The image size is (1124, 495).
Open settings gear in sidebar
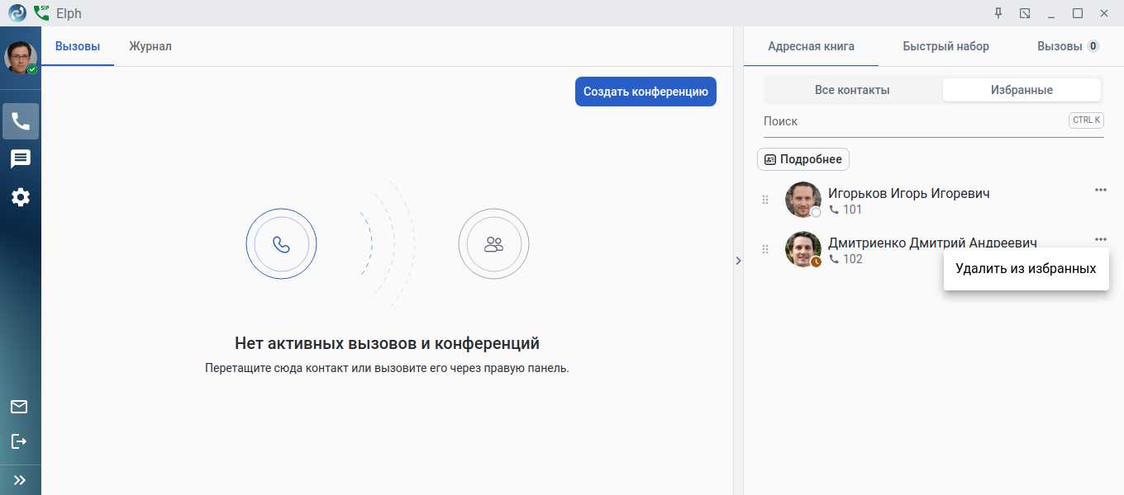(x=21, y=197)
